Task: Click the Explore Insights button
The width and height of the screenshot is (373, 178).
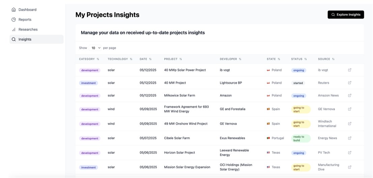Action: [346, 14]
